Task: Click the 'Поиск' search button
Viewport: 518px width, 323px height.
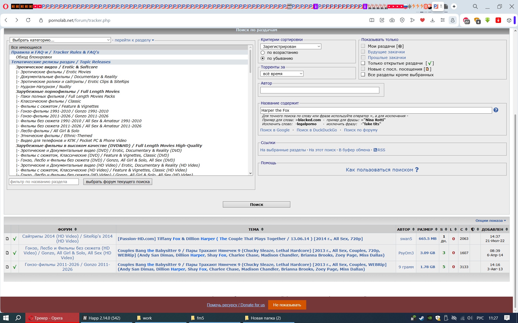Action: pyautogui.click(x=257, y=205)
